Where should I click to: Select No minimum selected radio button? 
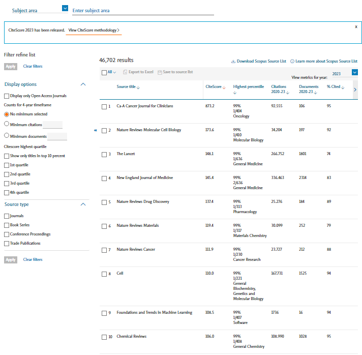click(x=7, y=114)
